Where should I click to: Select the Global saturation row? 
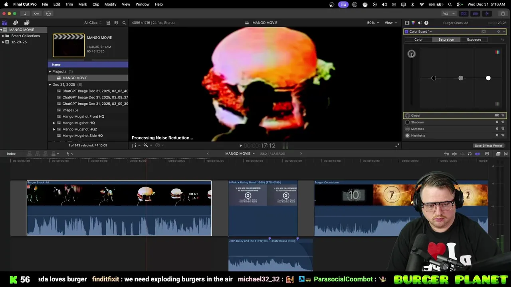455,116
